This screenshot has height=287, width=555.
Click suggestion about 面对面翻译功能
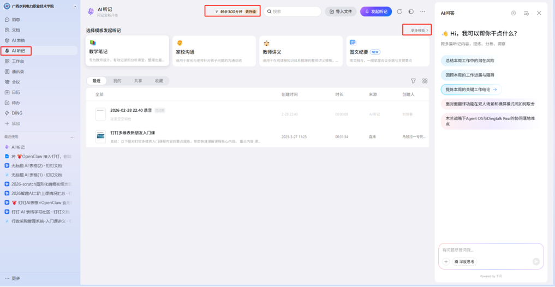pyautogui.click(x=490, y=104)
